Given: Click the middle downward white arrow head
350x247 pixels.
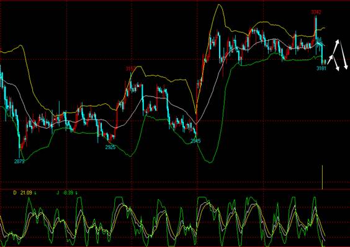Looking at the screenshot, I should click(338, 68).
